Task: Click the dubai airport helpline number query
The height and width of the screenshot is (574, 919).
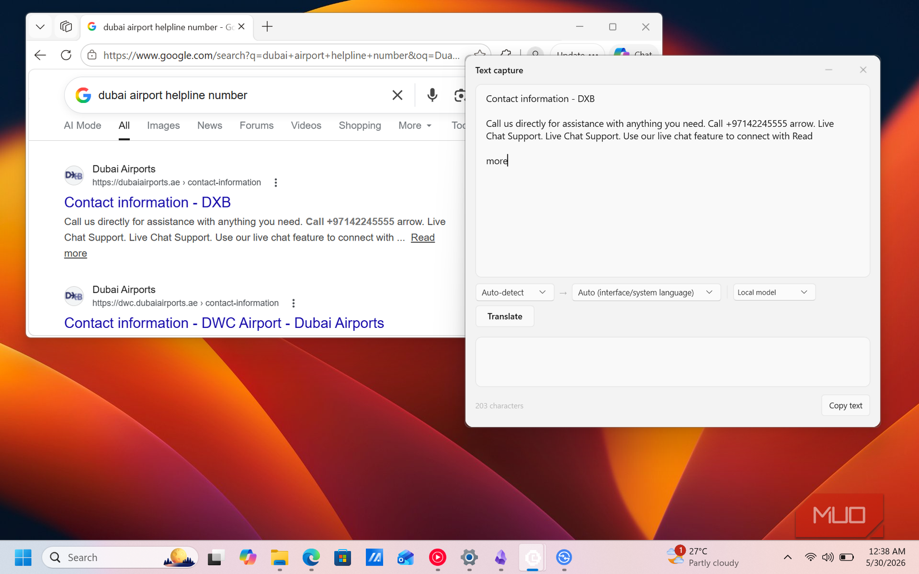Action: [173, 95]
